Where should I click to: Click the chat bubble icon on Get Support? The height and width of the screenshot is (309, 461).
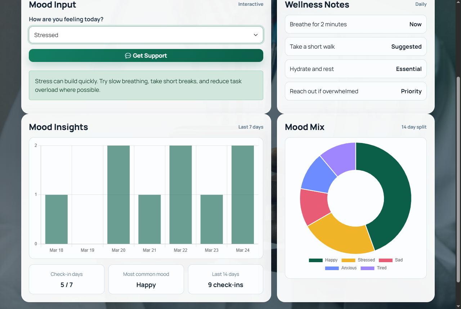pos(128,55)
